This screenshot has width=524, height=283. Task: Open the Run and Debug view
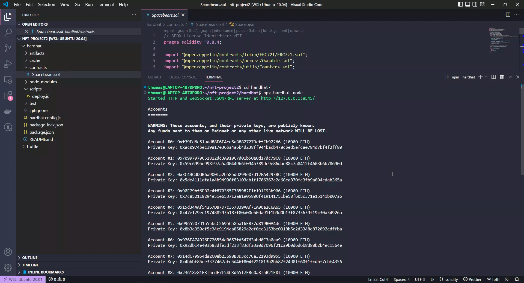click(8, 64)
